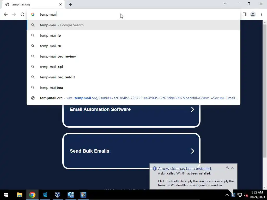Screen dimensions: 267x200
Task: Click the Chrome icon in the taskbar
Action: pyautogui.click(x=32, y=195)
